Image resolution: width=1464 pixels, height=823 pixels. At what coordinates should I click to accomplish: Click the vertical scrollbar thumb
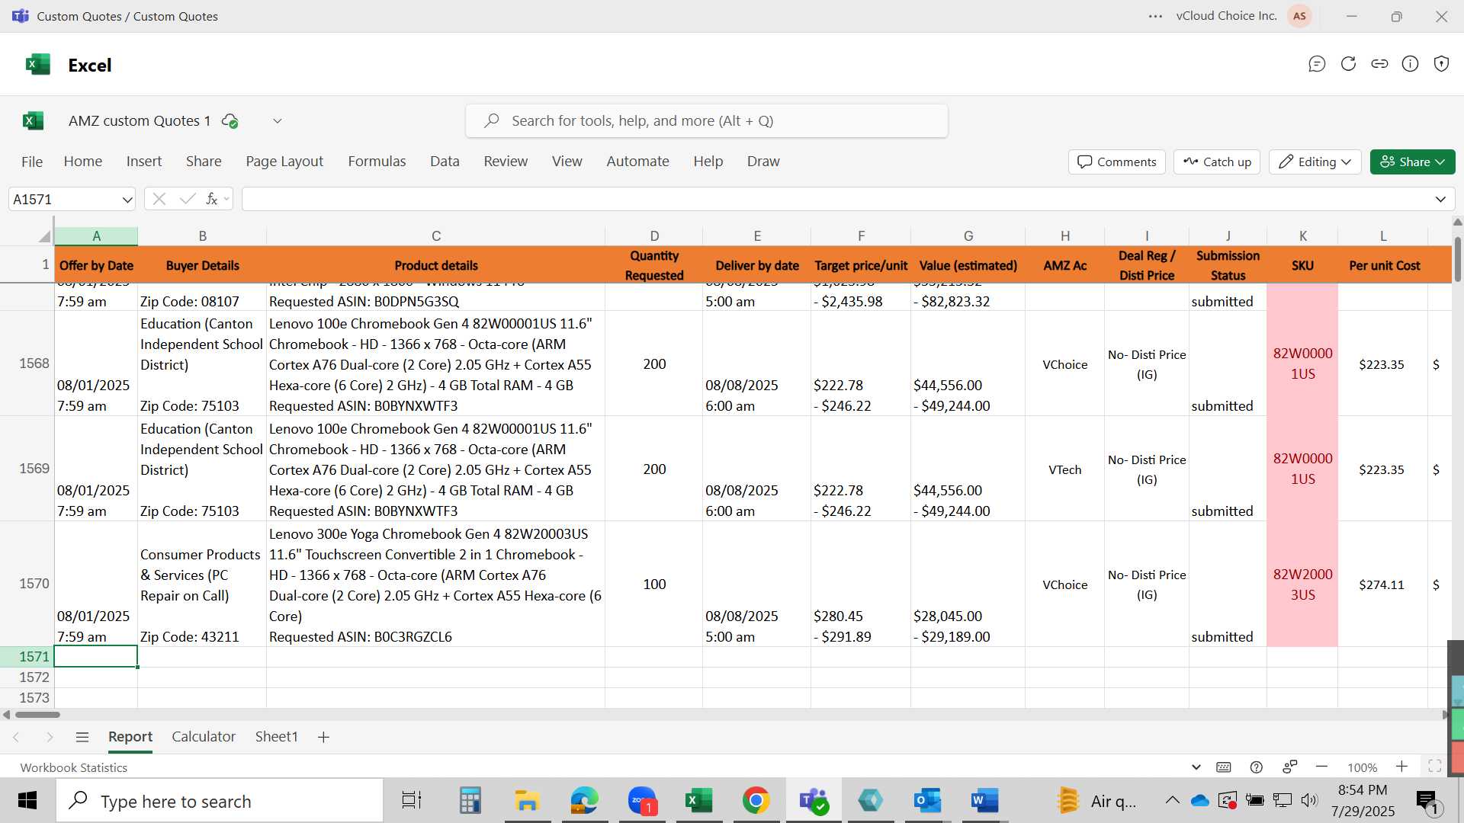1458,259
